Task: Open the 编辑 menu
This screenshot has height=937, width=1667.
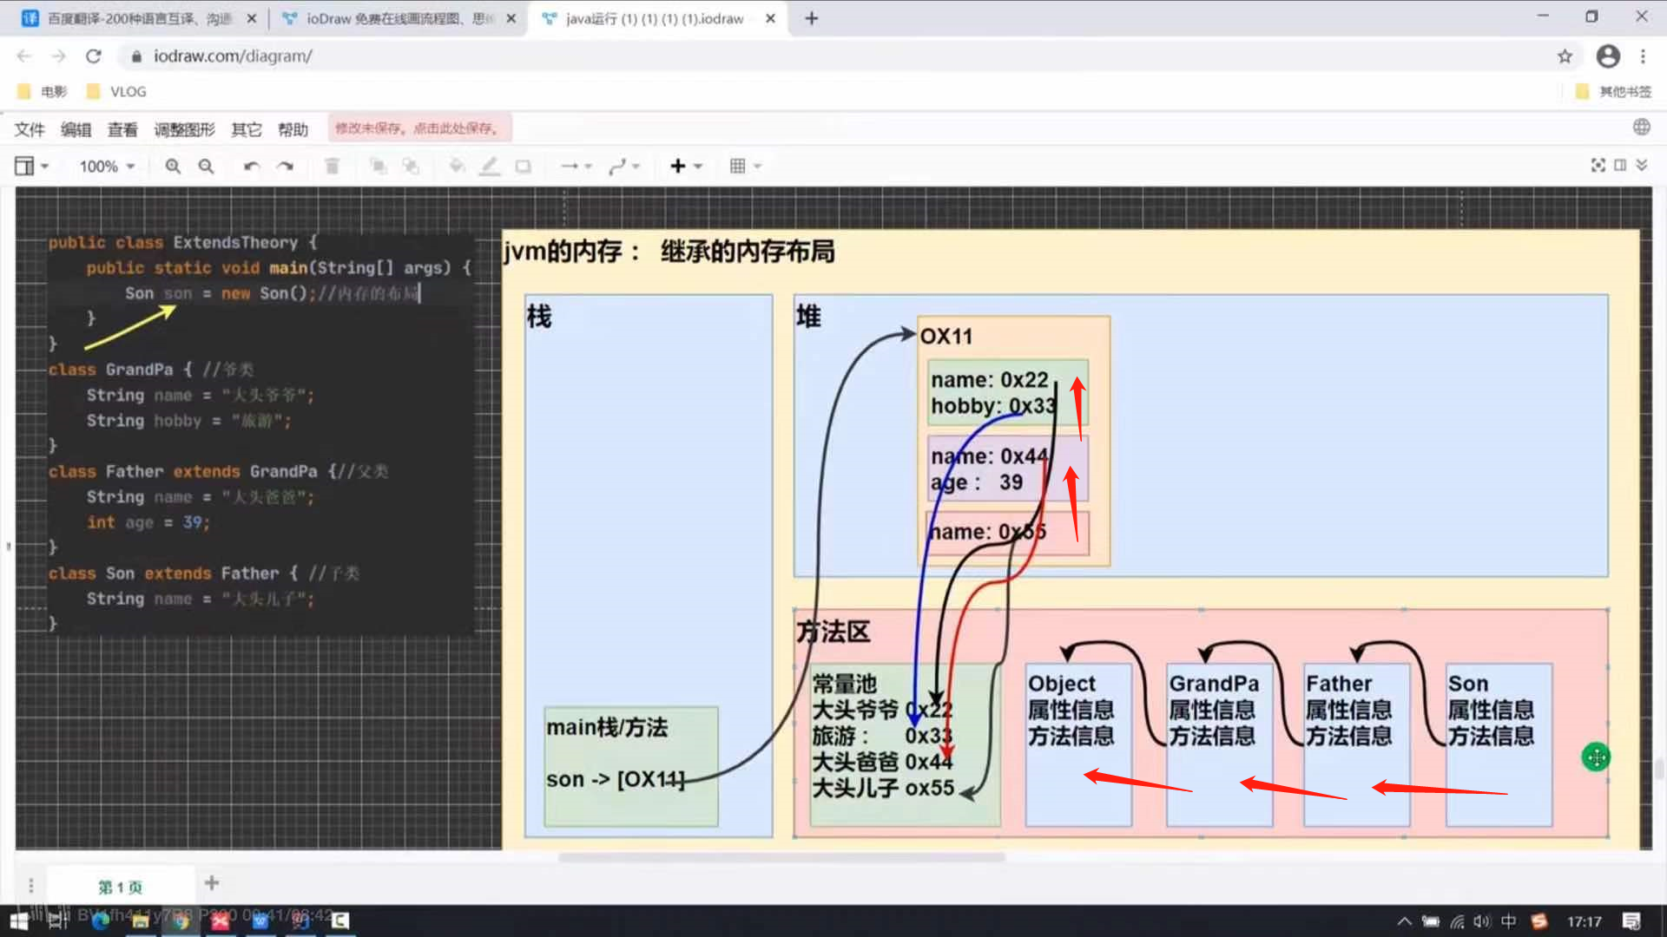Action: click(76, 129)
